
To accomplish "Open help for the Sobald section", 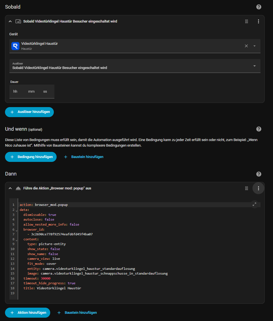I will coord(259,7).
